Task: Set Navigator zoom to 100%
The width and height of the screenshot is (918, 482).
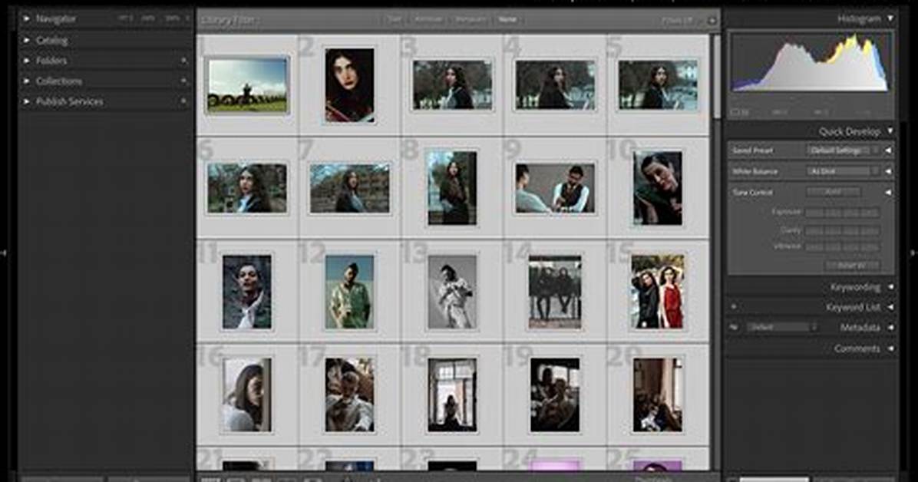Action: 148,18
